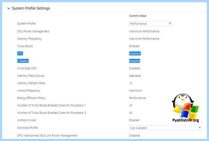Click the Turbo Boost Enabled value

pyautogui.click(x=134, y=46)
